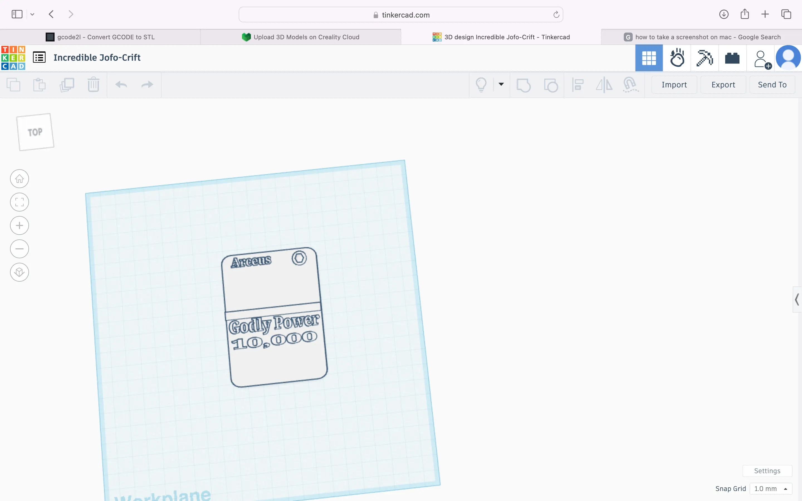Go back with Safari's back arrow
The width and height of the screenshot is (802, 501).
(51, 14)
